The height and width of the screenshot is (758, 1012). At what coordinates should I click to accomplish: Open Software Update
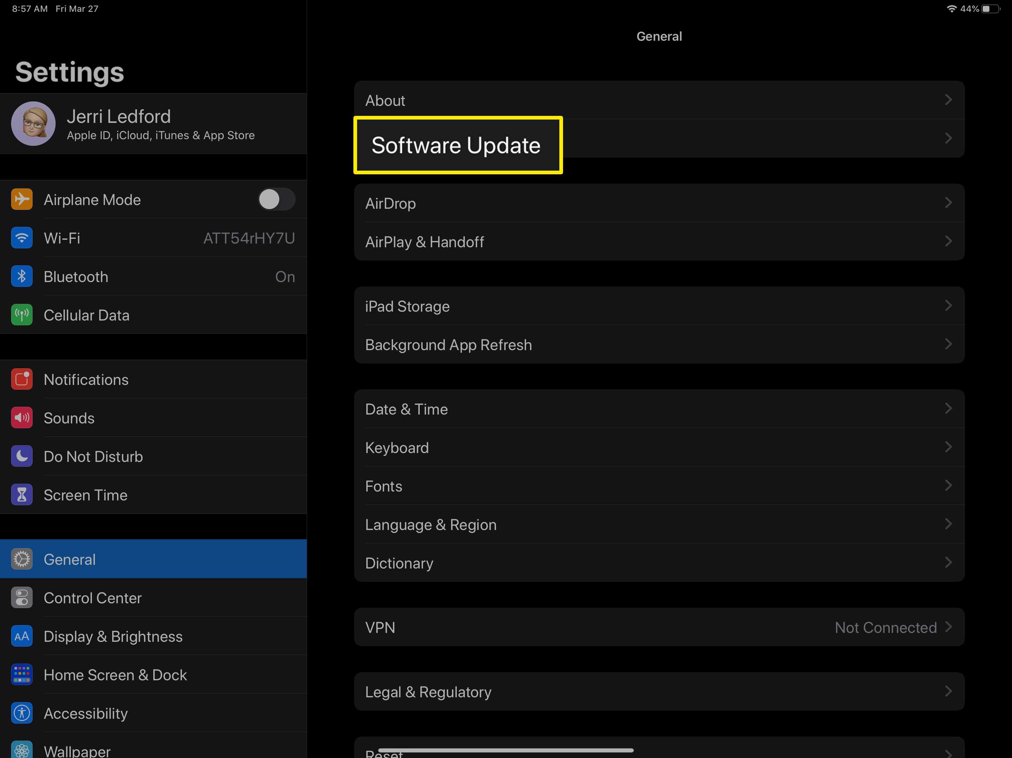pyautogui.click(x=659, y=138)
